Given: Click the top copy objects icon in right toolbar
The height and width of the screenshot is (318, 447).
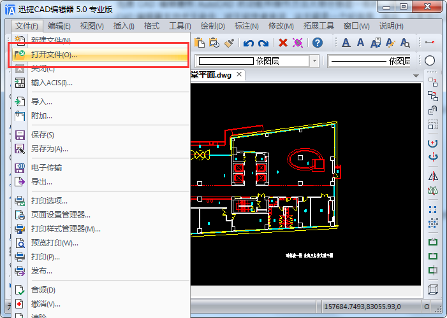Looking at the screenshot, I should click(433, 82).
